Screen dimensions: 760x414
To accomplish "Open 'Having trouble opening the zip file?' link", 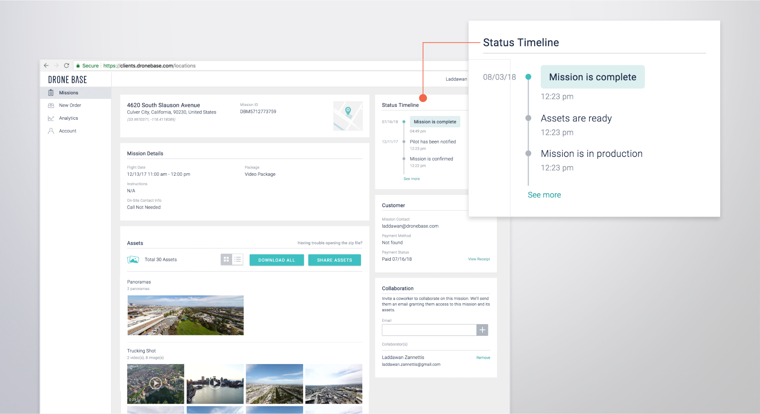I will 330,243.
